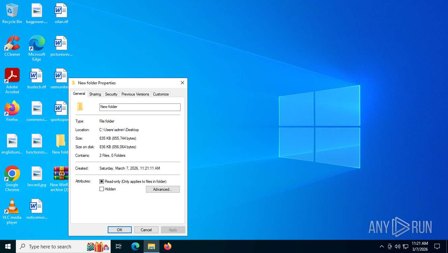Open the network tray icon
Viewport: 448px width, 253px height.
(406, 246)
